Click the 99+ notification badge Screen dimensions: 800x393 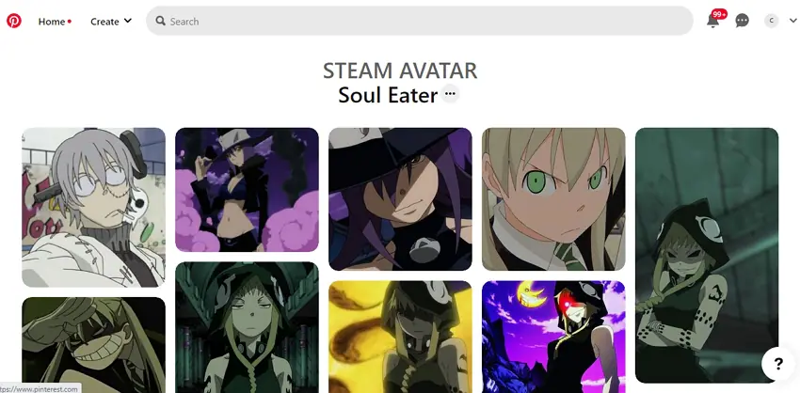pyautogui.click(x=719, y=14)
